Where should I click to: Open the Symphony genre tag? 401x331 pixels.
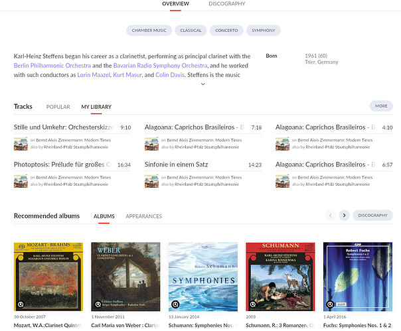[x=264, y=31]
